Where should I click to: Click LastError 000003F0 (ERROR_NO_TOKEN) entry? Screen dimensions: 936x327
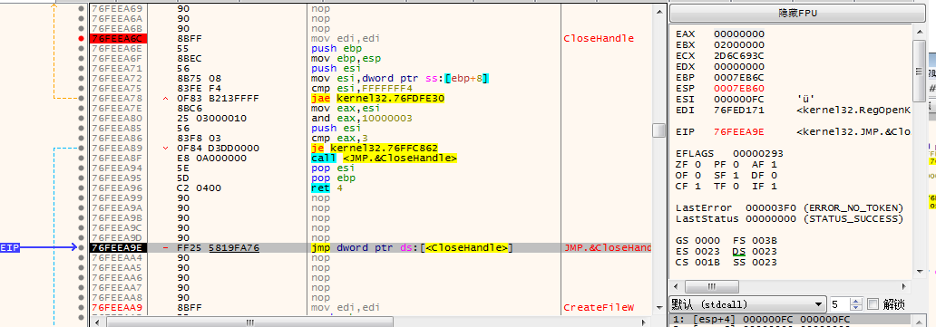click(789, 207)
